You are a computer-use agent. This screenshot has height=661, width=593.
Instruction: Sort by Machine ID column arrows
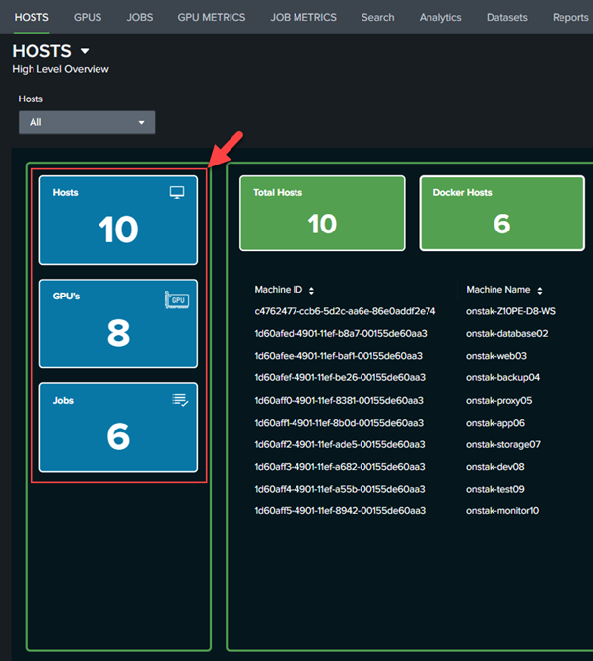tap(312, 291)
